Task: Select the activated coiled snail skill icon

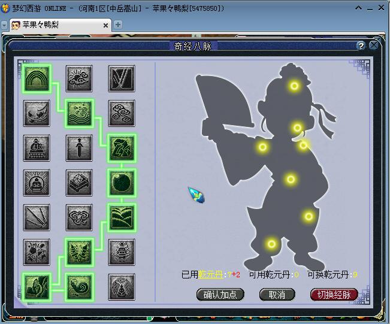Action: (79, 287)
